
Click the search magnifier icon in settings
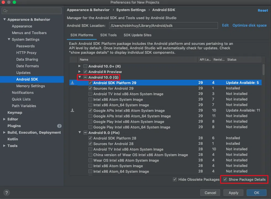point(5,11)
